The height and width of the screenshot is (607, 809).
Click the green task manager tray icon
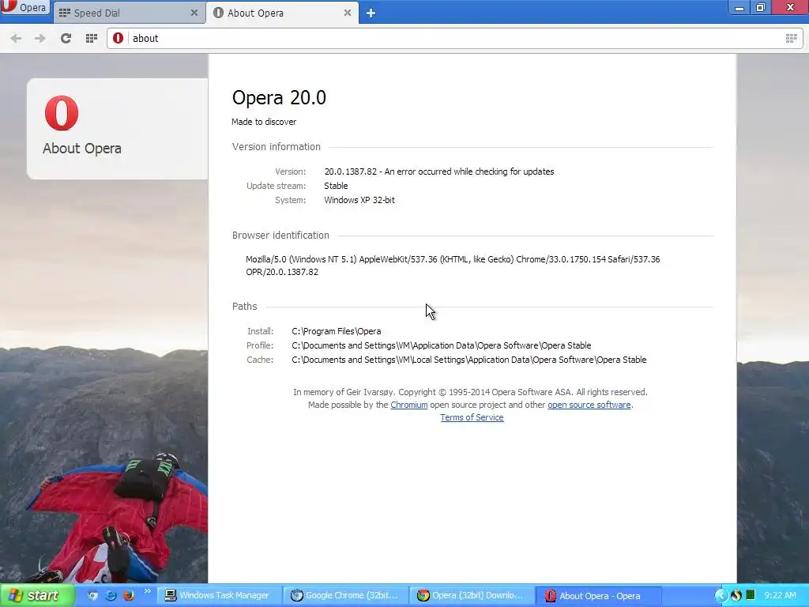pos(751,595)
